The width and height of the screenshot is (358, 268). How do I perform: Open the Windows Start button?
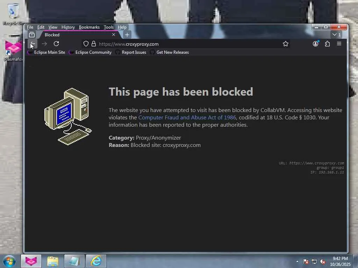(9, 261)
